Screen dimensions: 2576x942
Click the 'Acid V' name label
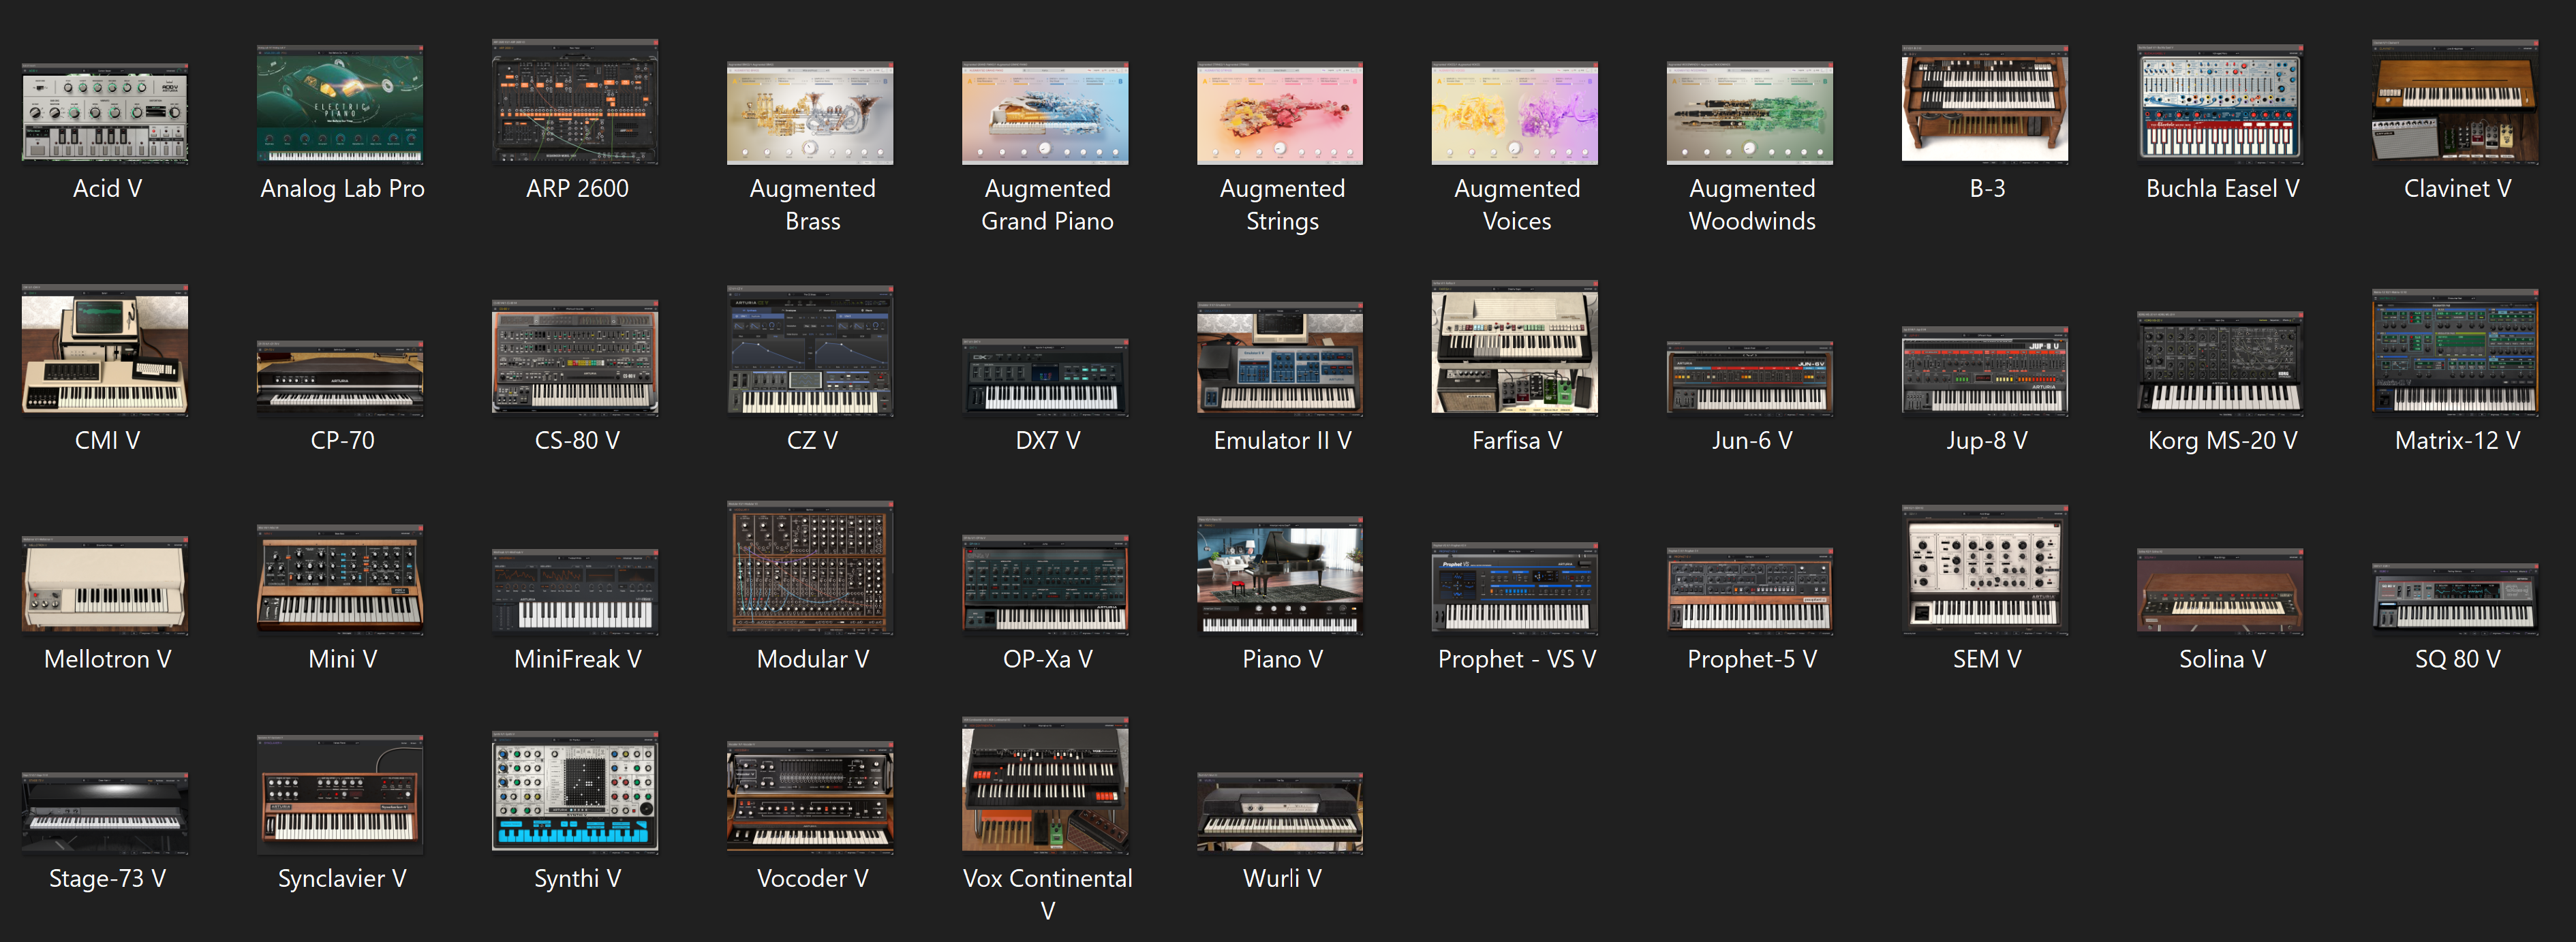(x=107, y=188)
